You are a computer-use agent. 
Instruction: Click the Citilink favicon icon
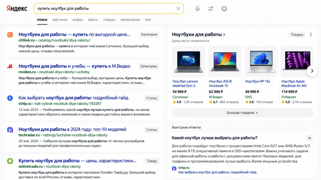pos(10,35)
